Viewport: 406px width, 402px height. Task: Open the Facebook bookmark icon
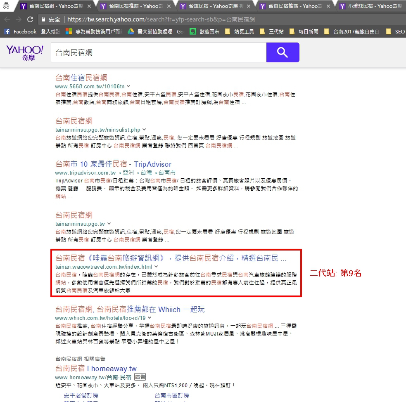click(7, 31)
